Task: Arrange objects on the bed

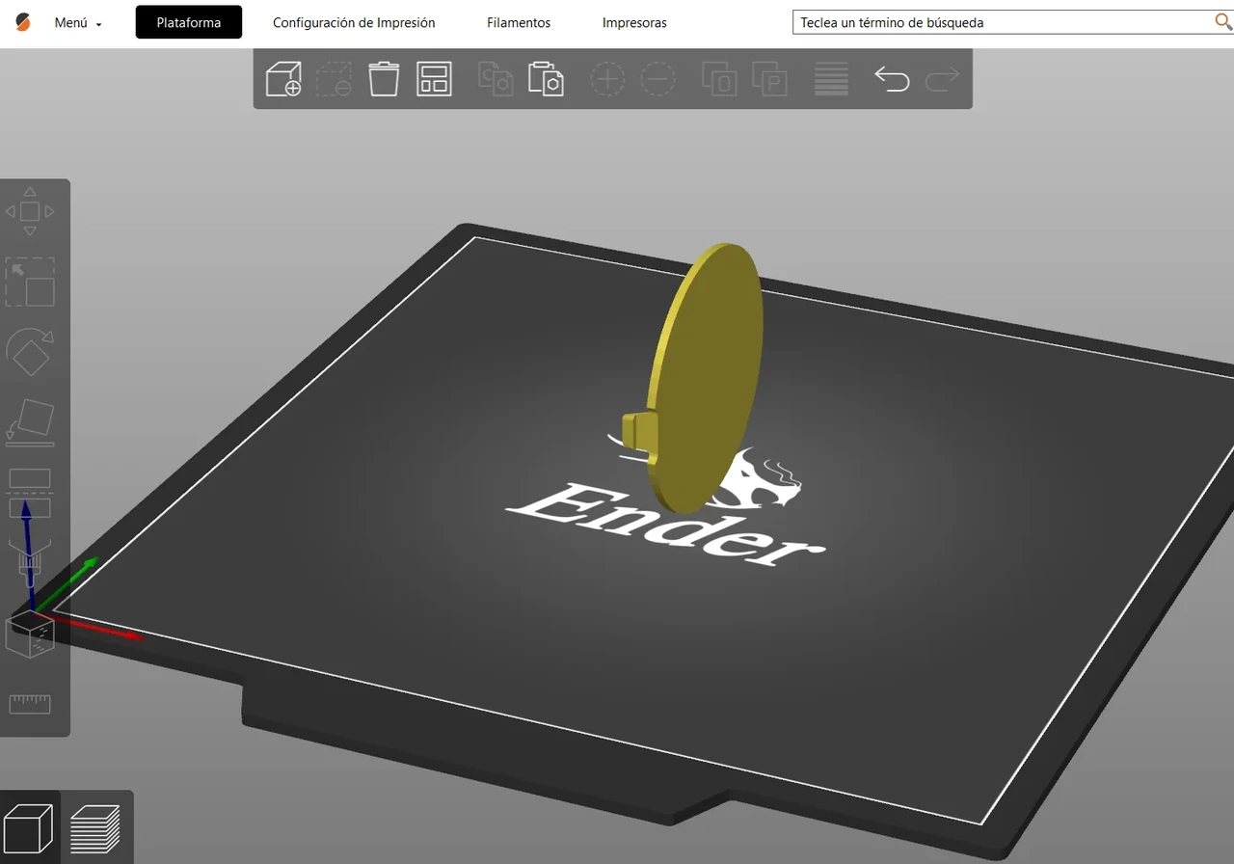Action: point(434,78)
